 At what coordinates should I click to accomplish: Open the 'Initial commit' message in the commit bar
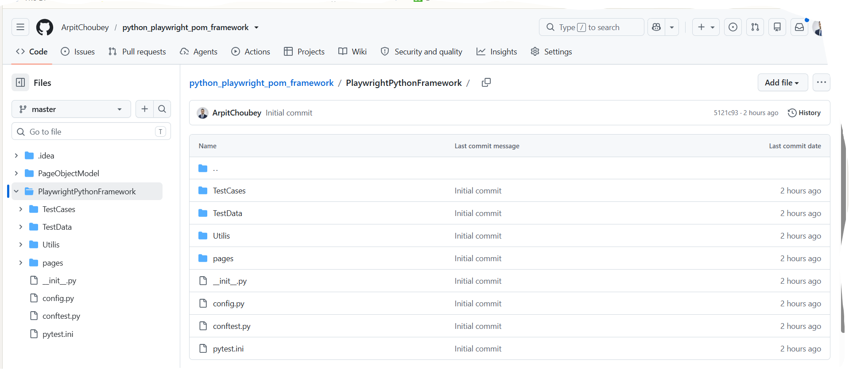pos(289,113)
